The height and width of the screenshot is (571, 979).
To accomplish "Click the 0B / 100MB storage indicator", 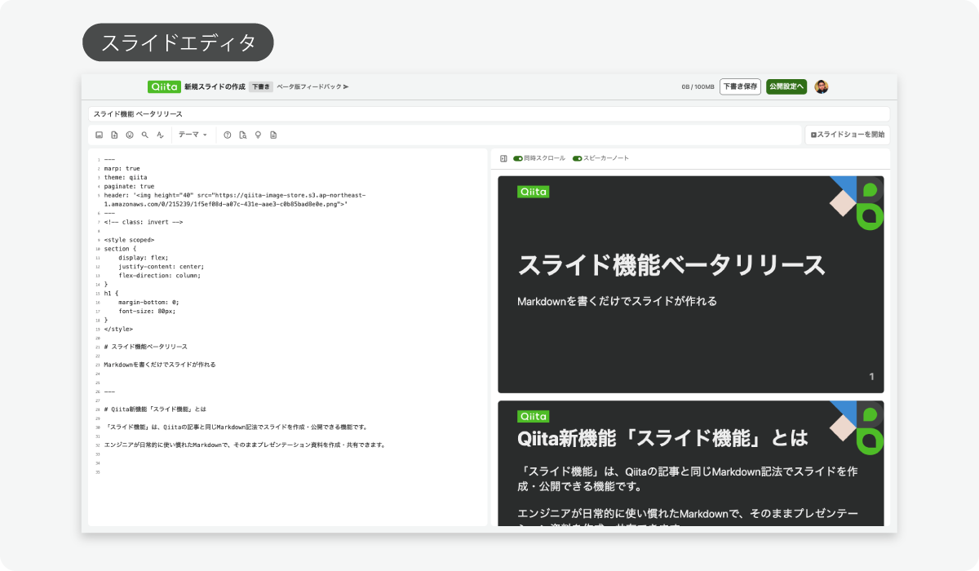I will pos(698,86).
